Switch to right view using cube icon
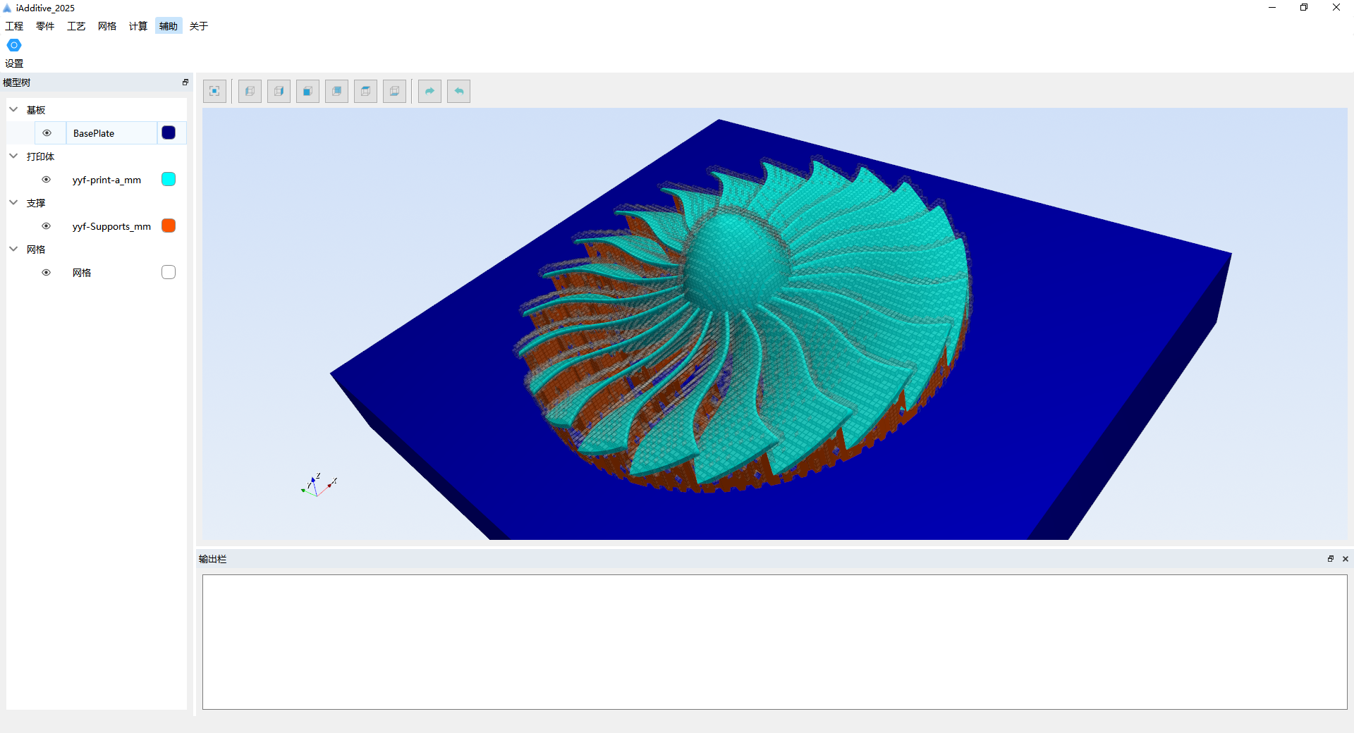Viewport: 1354px width, 733px height. pyautogui.click(x=279, y=91)
